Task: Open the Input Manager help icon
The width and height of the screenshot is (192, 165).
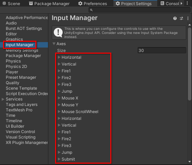Action: (x=175, y=18)
